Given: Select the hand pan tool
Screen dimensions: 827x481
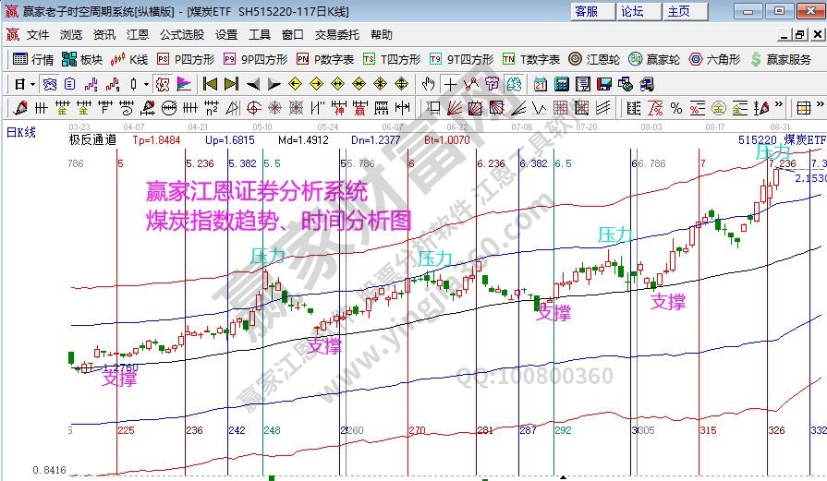Looking at the screenshot, I should [x=428, y=83].
